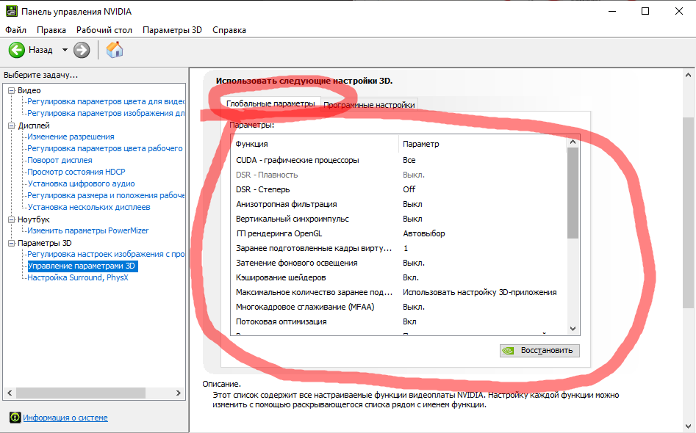Switch to Программные настройки tab

369,105
